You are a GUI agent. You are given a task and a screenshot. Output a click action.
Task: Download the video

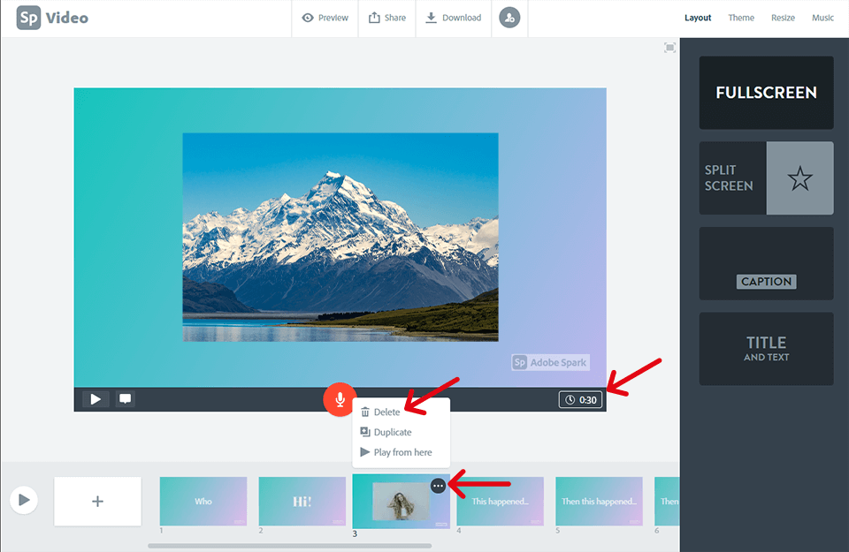453,18
